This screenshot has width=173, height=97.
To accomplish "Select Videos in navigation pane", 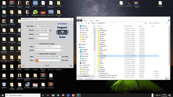I will 84,63.
